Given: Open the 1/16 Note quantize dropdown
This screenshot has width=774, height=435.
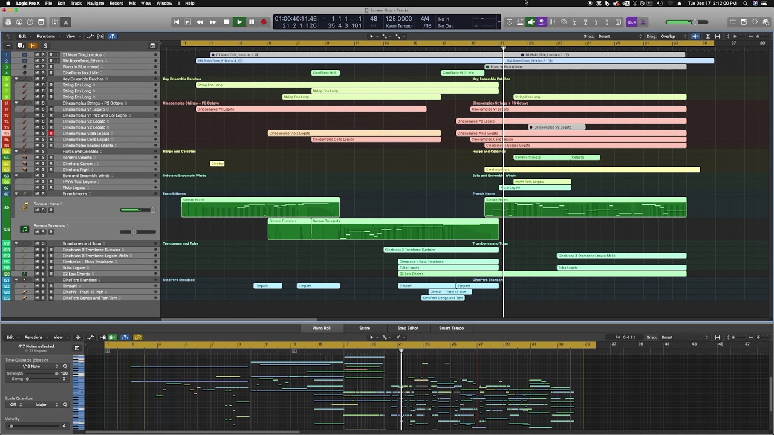Looking at the screenshot, I should point(33,366).
